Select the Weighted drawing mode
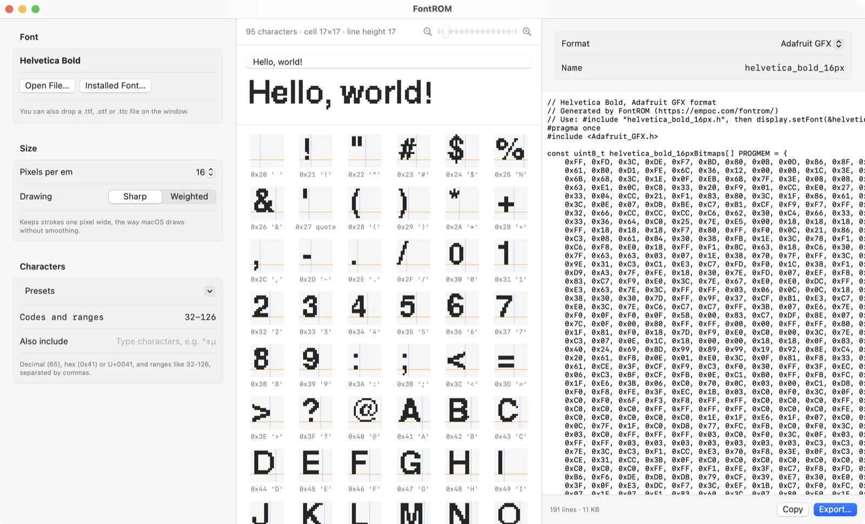This screenshot has width=865, height=524. 189,196
